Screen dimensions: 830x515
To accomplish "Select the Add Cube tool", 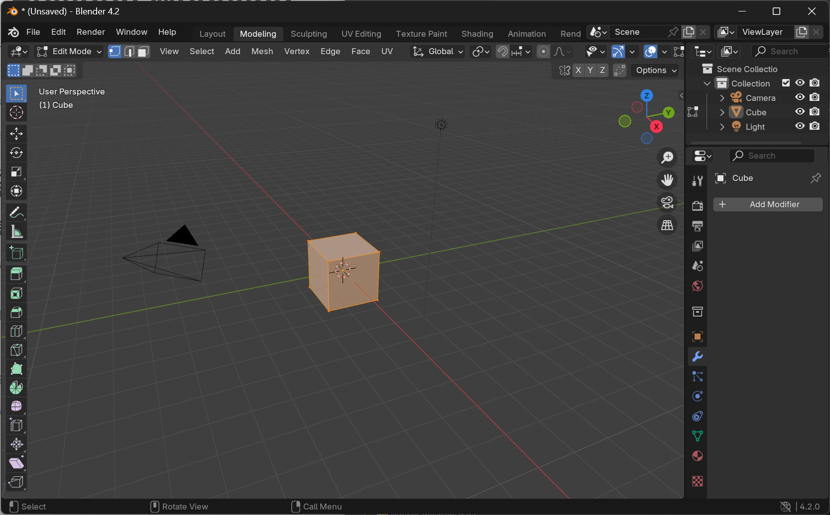I will (x=16, y=253).
